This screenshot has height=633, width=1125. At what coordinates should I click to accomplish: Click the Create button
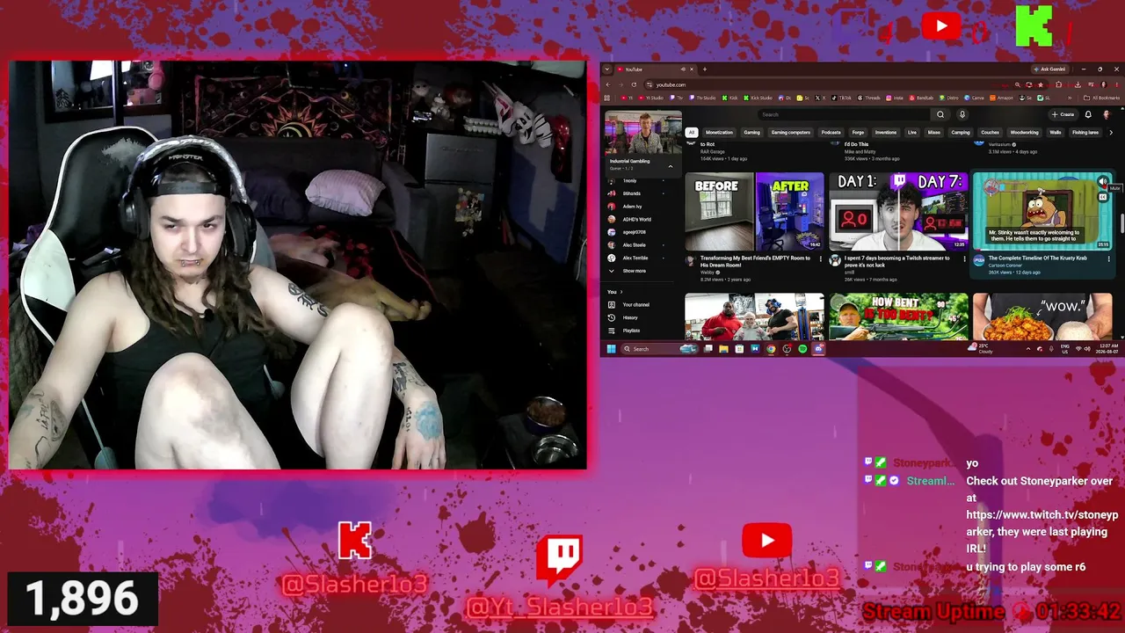(x=1063, y=114)
